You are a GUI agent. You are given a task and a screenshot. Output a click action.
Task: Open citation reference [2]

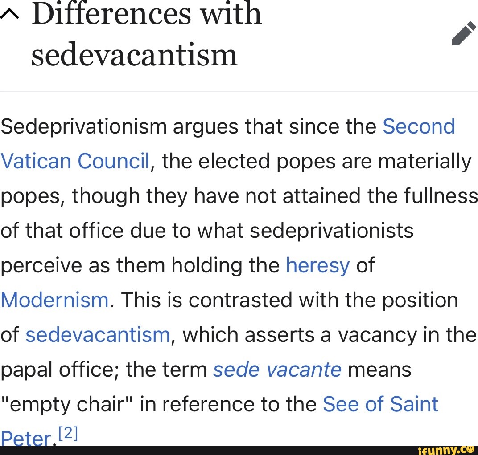tap(67, 432)
